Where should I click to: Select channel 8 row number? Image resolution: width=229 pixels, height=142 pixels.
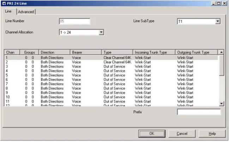pos(7,88)
